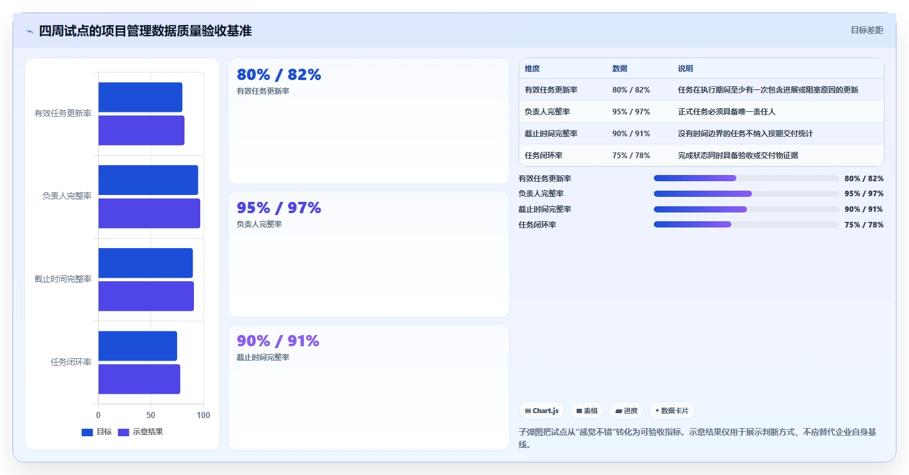
Task: Click the 有效任务更新率 progress bar
Action: point(746,178)
